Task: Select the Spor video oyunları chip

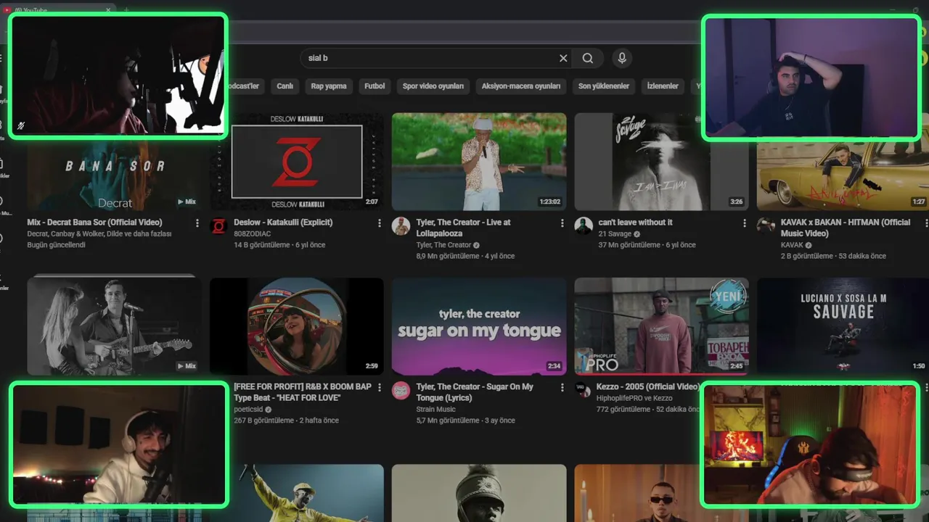Action: (x=433, y=86)
